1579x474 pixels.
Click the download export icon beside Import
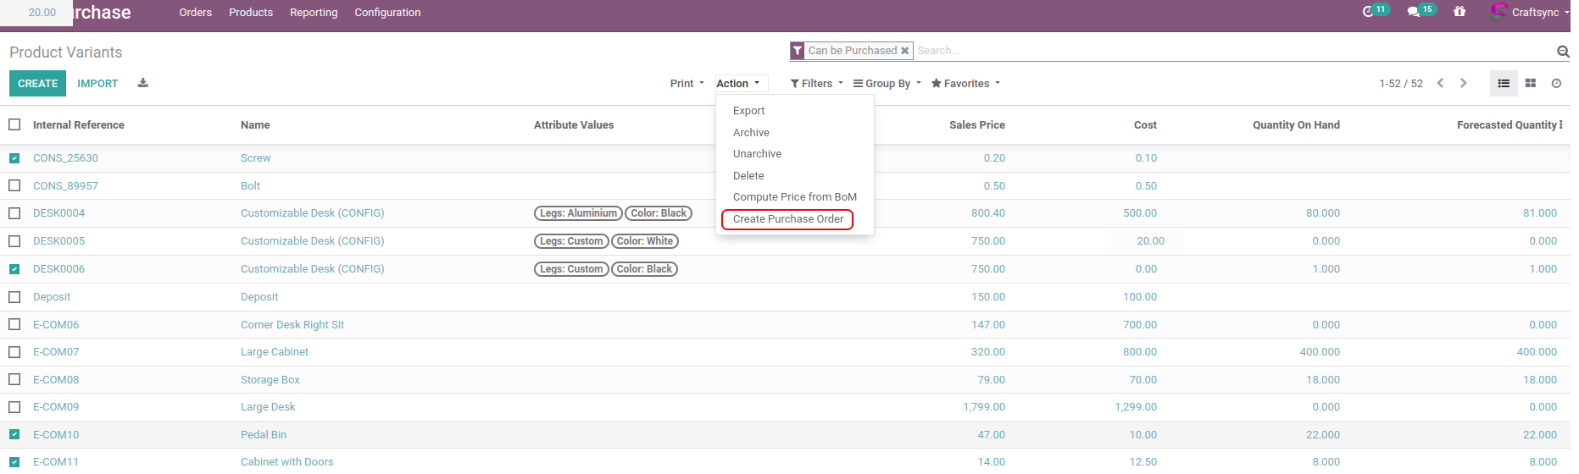click(143, 83)
